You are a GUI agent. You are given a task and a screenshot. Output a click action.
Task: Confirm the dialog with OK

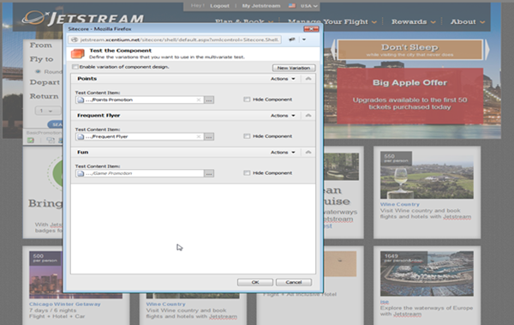coord(255,282)
